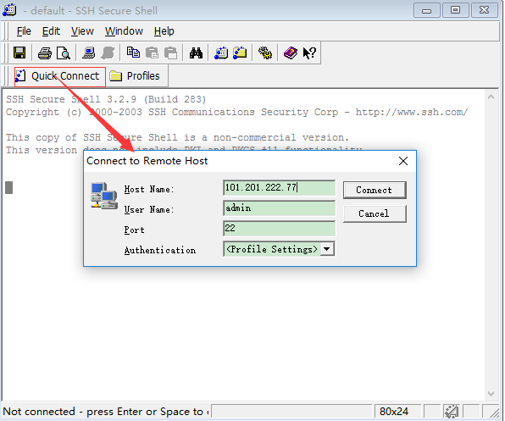Open the Profiles folder button
This screenshot has width=505, height=421.
136,76
